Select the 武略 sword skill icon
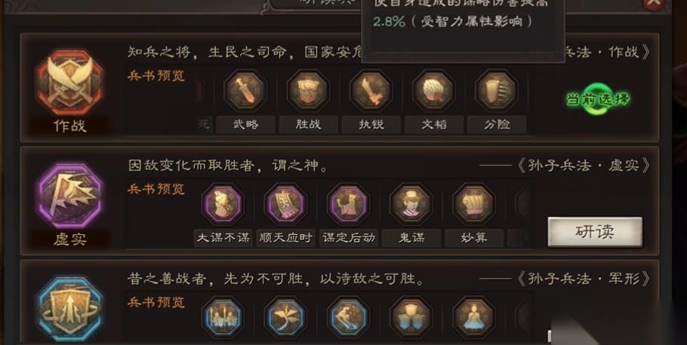 tap(245, 91)
